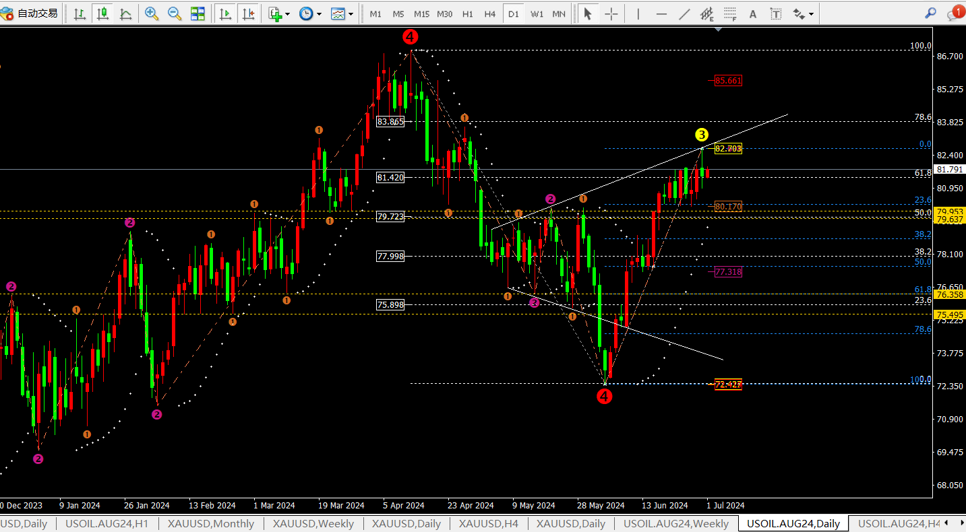The image size is (966, 532).
Task: Switch chart to line chart mode
Action: point(125,13)
